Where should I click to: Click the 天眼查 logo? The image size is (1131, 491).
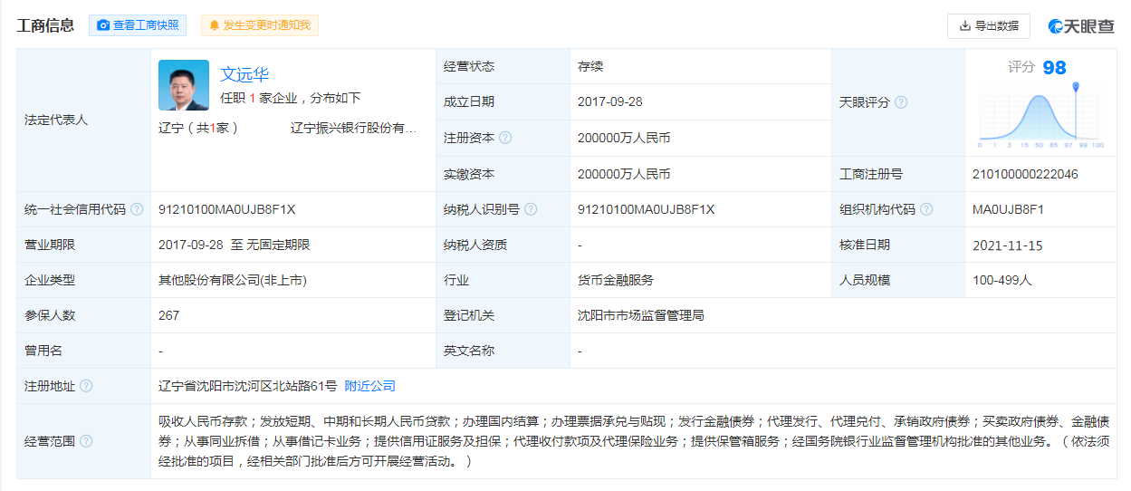1081,26
